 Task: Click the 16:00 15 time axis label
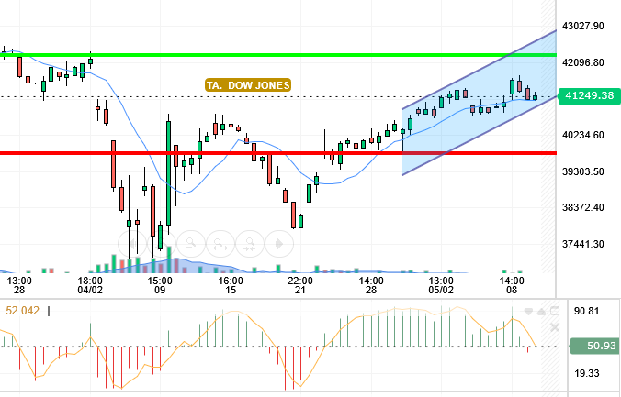[x=231, y=285]
